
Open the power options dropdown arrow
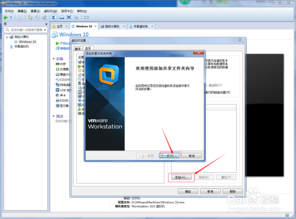tap(11, 18)
